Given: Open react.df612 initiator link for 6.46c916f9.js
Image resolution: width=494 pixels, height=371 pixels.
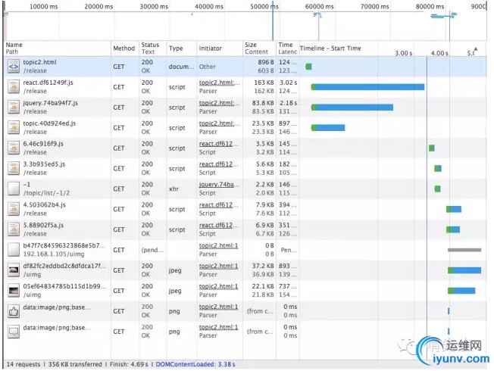Looking at the screenshot, I should [x=219, y=144].
